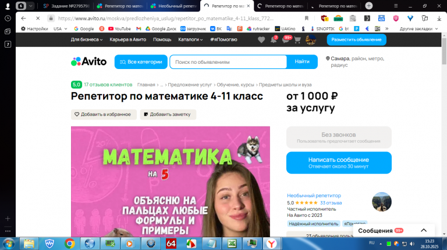Open the Gmail bookmark icon
Screen dimensions: 447x250
pyautogui.click(x=139, y=28)
